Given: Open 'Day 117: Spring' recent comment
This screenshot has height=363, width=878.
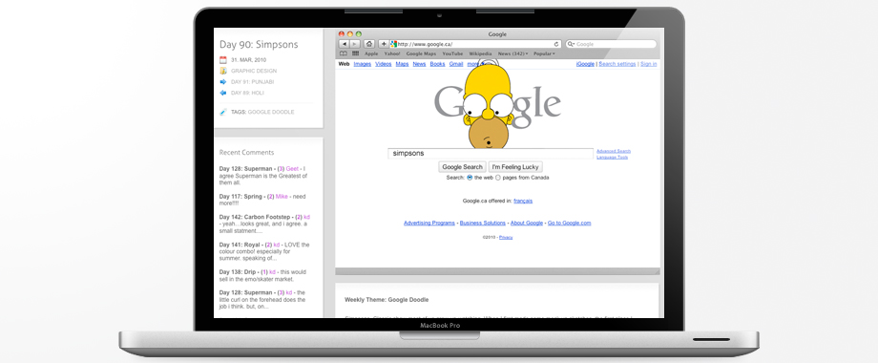Looking at the screenshot, I should click(240, 197).
